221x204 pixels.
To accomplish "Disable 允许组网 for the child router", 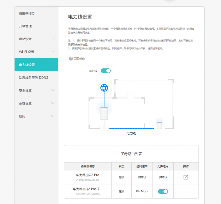I will click(163, 191).
